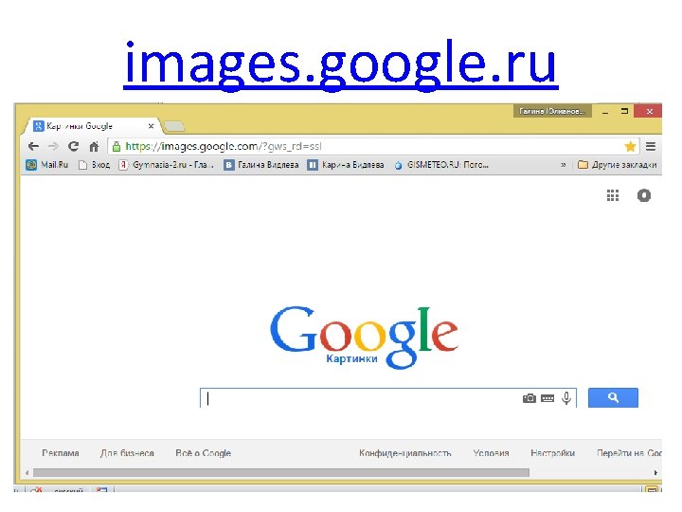682x512 pixels.
Task: Expand hidden bookmarks with double chevron
Action: coord(564,165)
